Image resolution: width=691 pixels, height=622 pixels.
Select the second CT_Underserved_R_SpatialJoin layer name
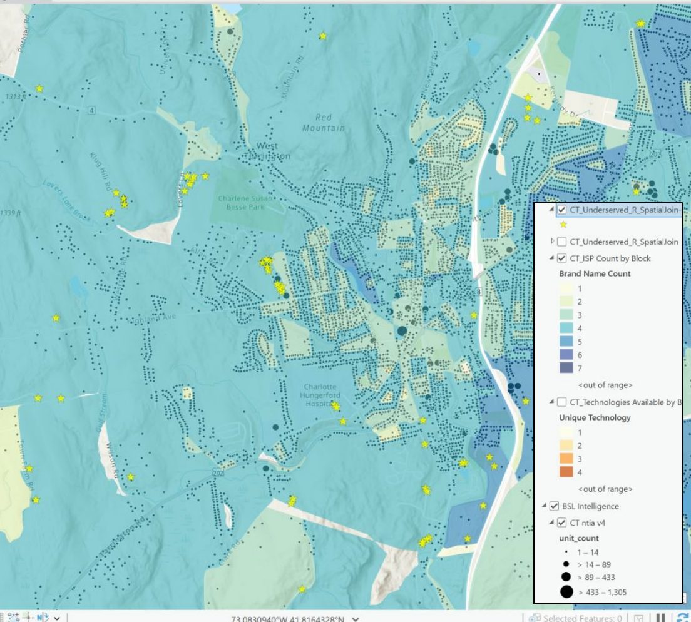coord(624,242)
